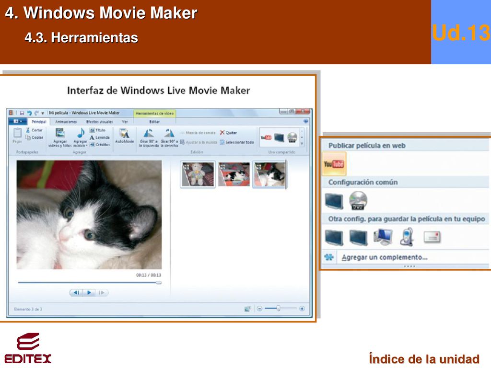
Task: Click the Elemento 3 de 3 status text
Action: point(28,309)
